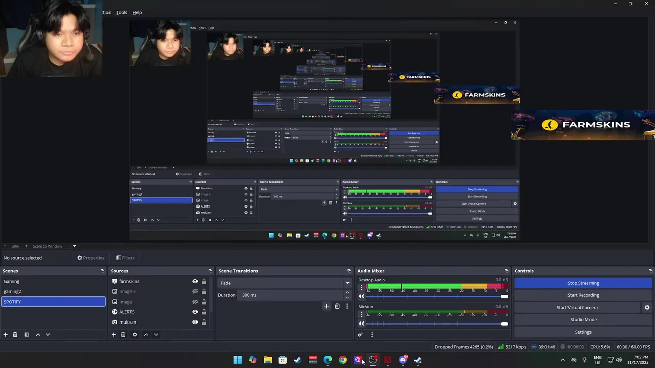Viewport: 655px width, 368px height.
Task: Open Google Chrome from taskbar
Action: tap(342, 360)
